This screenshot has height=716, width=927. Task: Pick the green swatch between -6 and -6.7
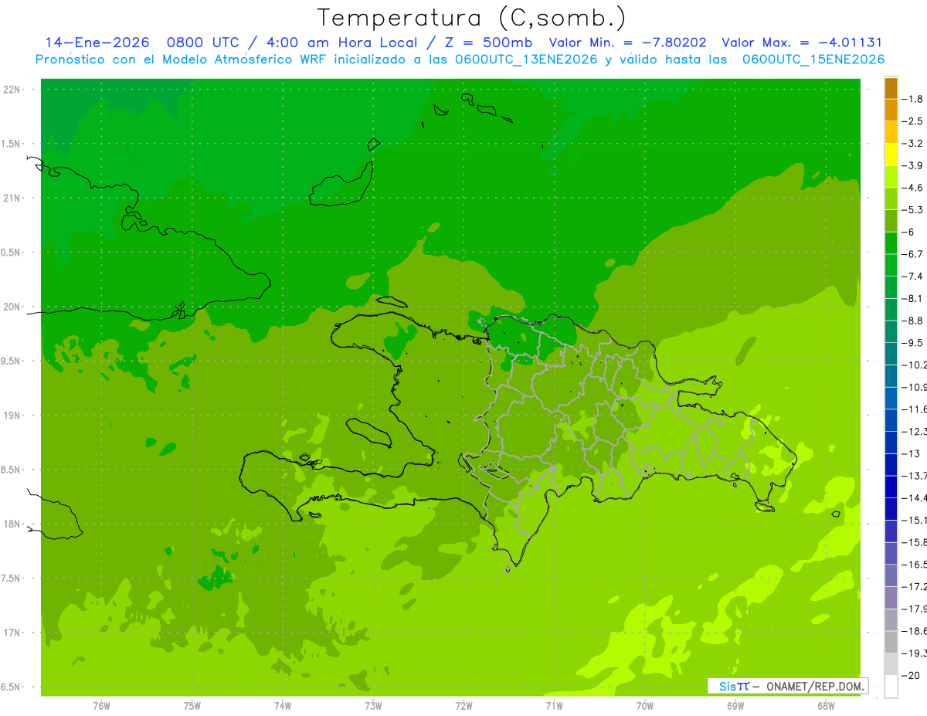tap(891, 243)
